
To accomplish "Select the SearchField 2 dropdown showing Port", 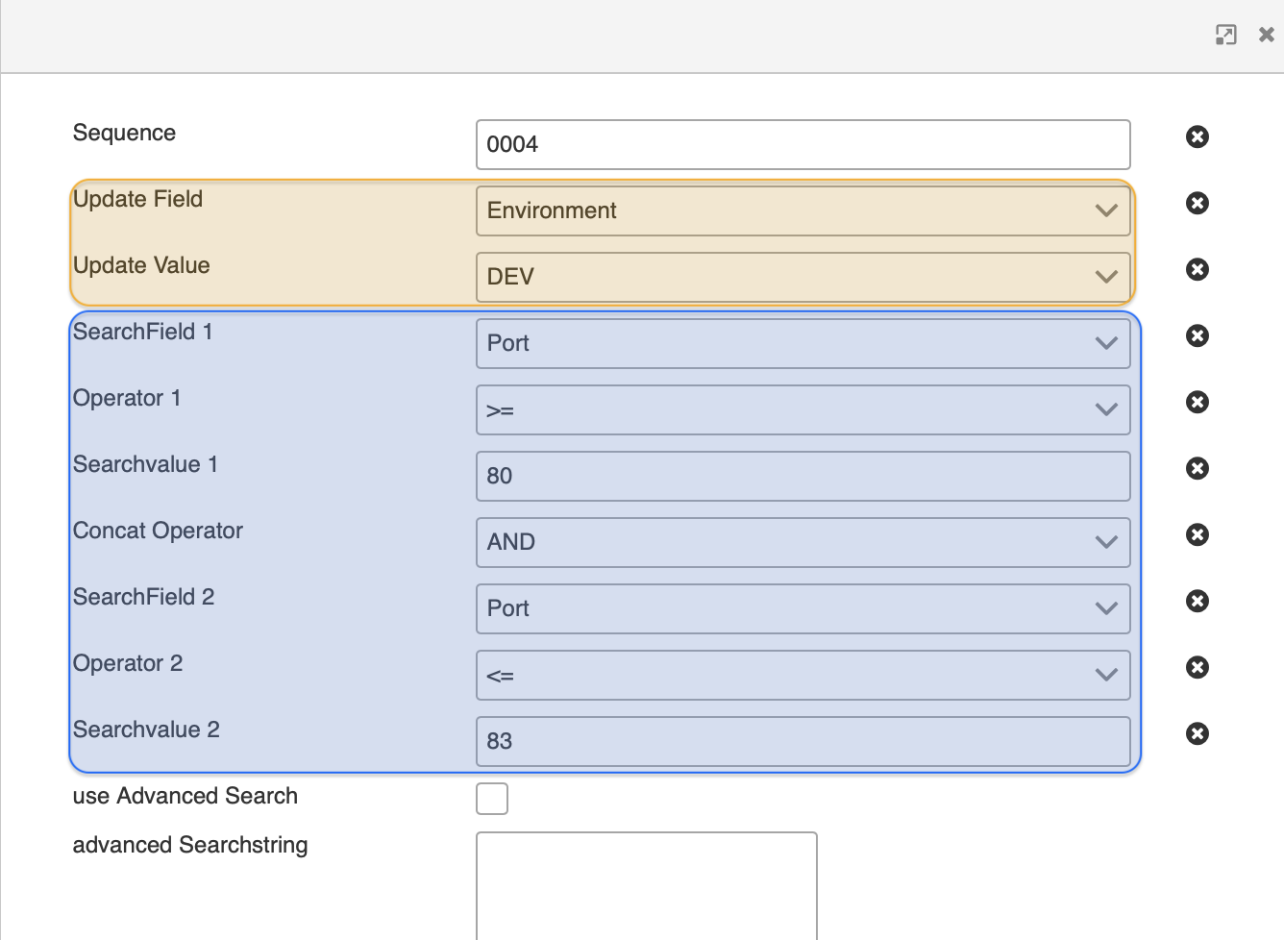I will [802, 608].
